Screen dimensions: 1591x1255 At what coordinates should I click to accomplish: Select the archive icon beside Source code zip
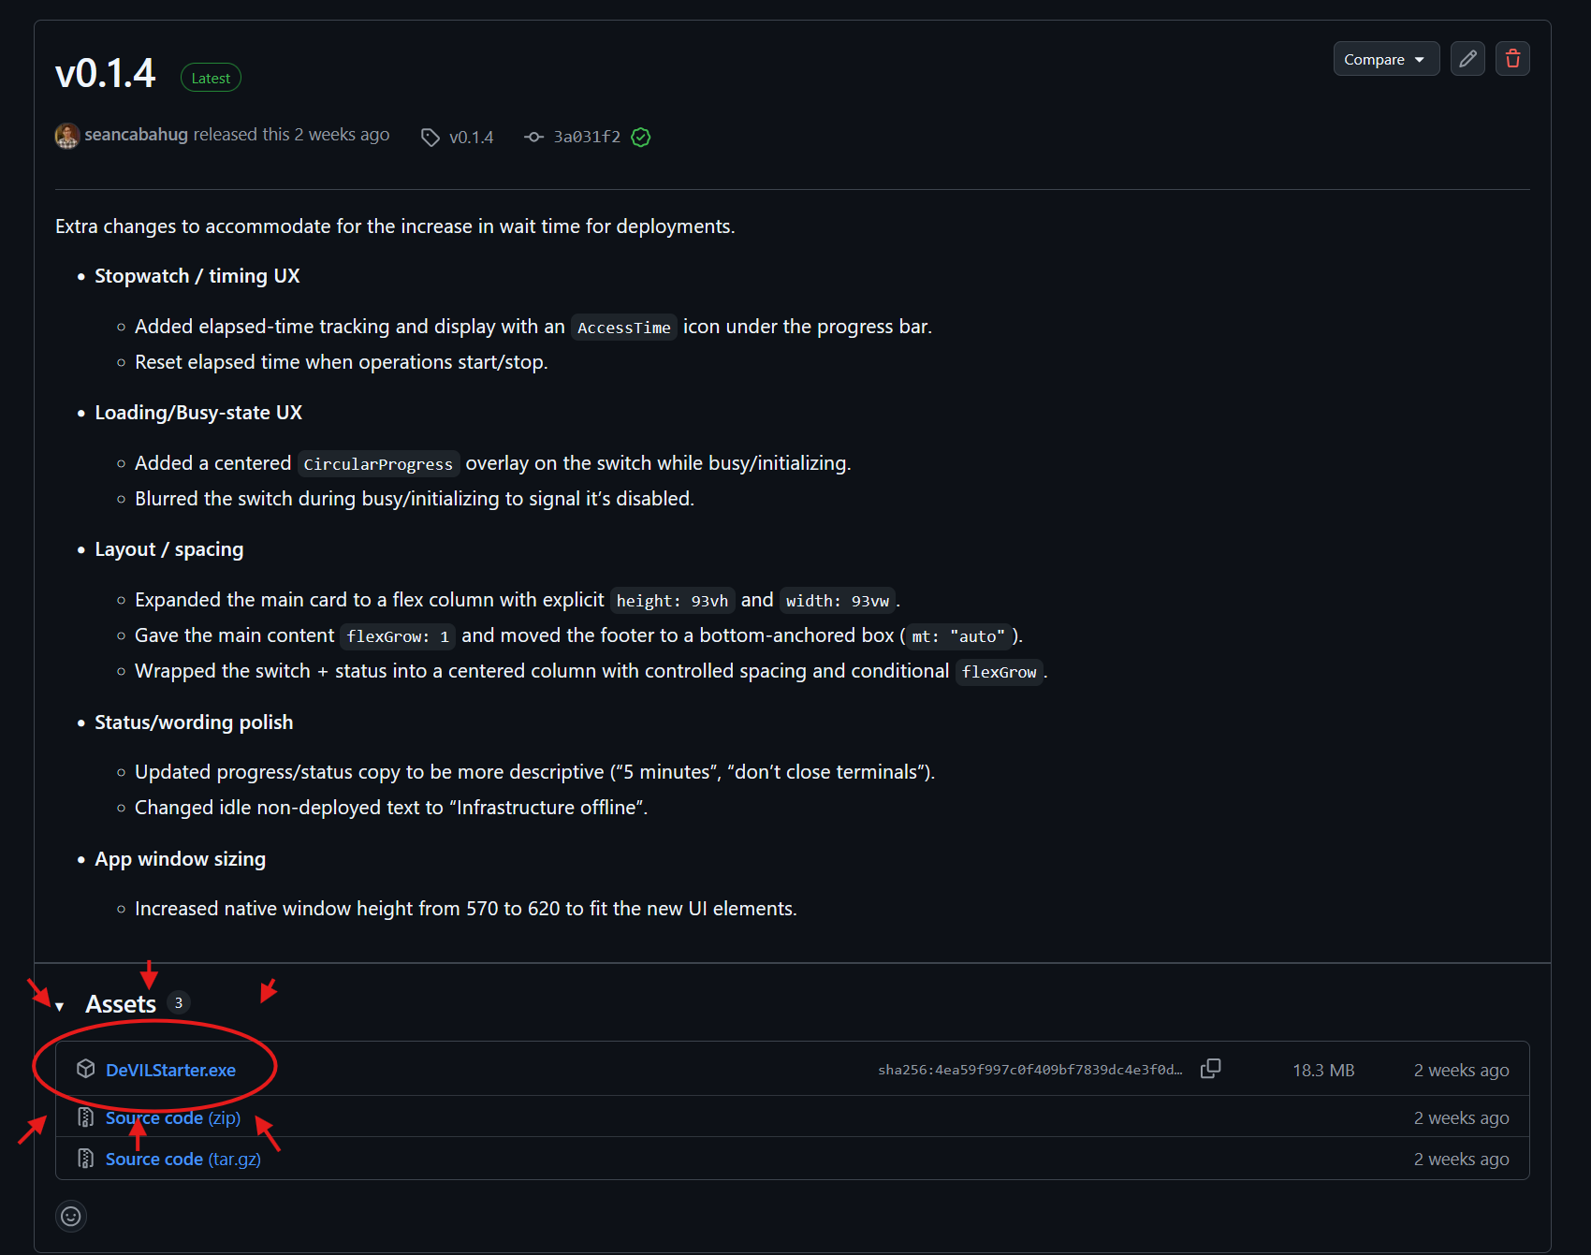85,1117
